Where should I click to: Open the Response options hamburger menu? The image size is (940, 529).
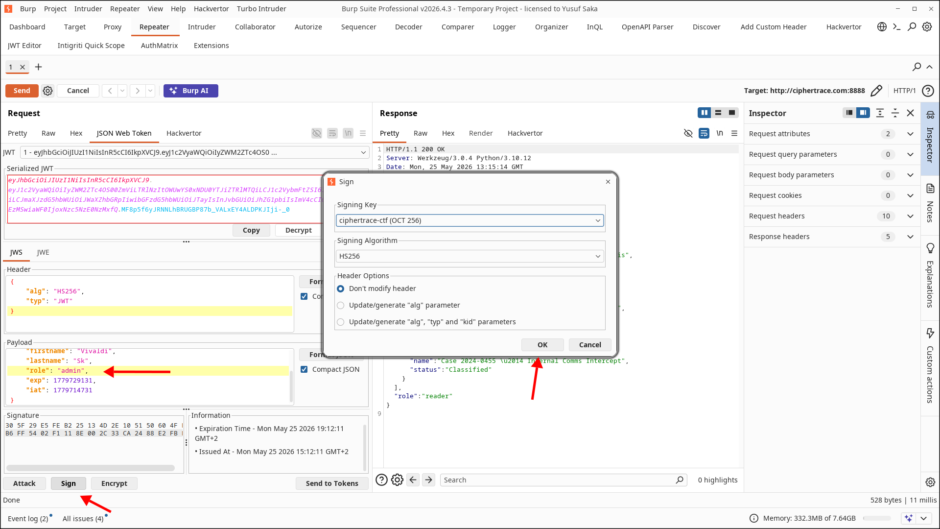(734, 133)
